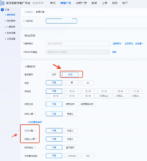Open the 二级目标 dropdown box
Image resolution: width=147 pixels, height=161 pixels.
pos(61,21)
